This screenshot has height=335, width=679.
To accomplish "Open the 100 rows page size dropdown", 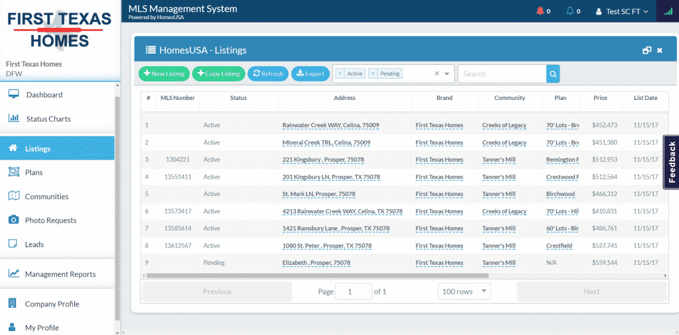I will tap(464, 291).
